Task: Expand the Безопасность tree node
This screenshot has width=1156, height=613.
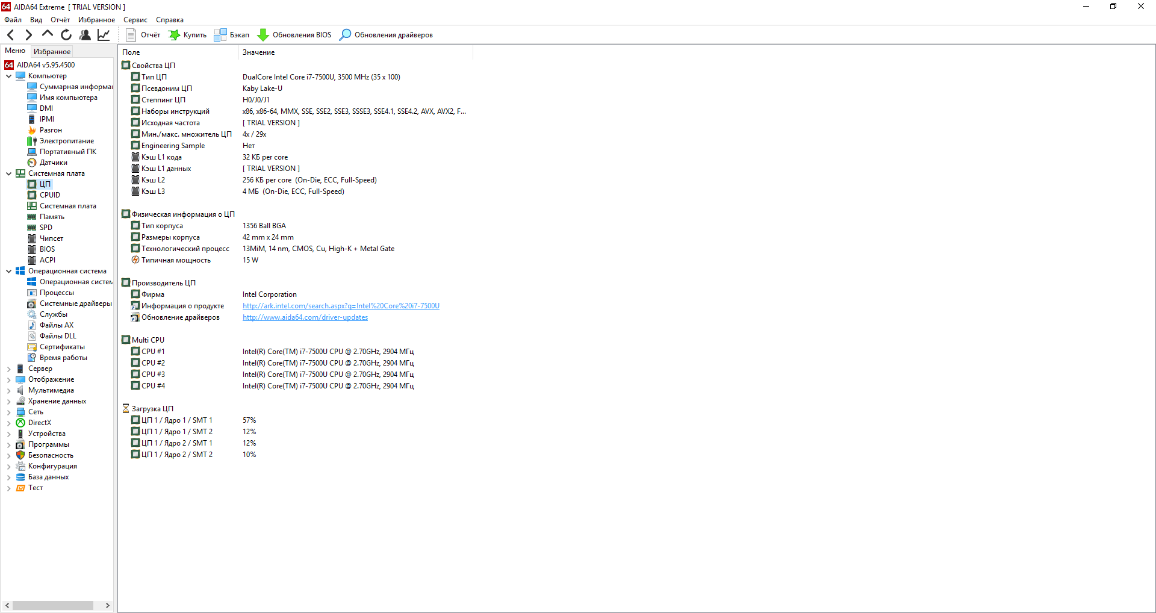Action: pyautogui.click(x=8, y=455)
